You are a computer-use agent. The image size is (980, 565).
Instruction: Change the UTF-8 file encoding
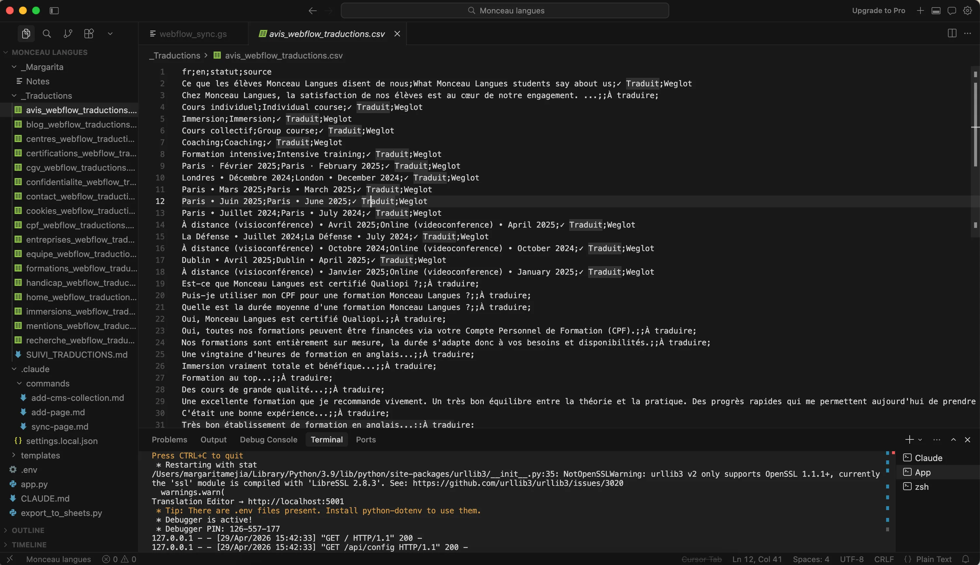pos(851,559)
